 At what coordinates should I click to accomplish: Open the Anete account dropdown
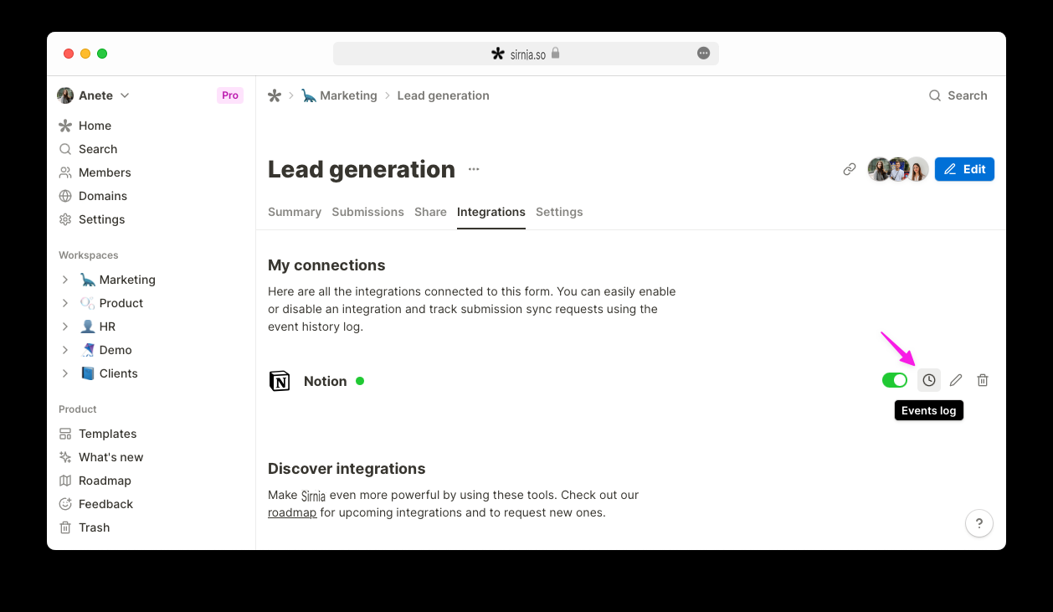point(94,95)
